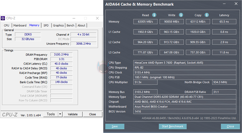The width and height of the screenshot is (242, 133).
Task: Go to the About tab in CPU-Z
Action: coord(81,26)
